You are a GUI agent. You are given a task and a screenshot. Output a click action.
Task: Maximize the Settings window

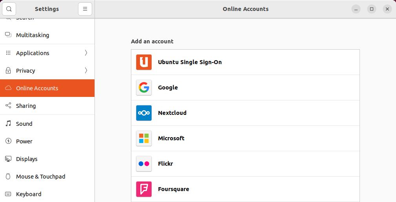[372, 9]
